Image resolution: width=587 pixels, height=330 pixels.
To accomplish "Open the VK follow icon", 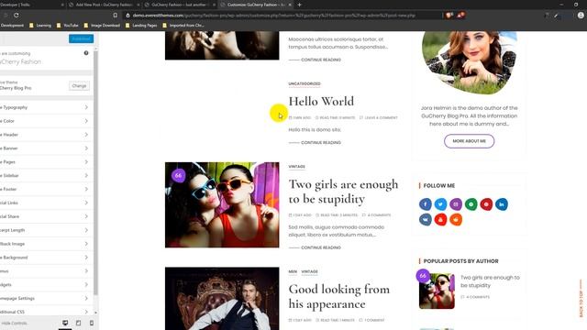I will click(x=426, y=220).
